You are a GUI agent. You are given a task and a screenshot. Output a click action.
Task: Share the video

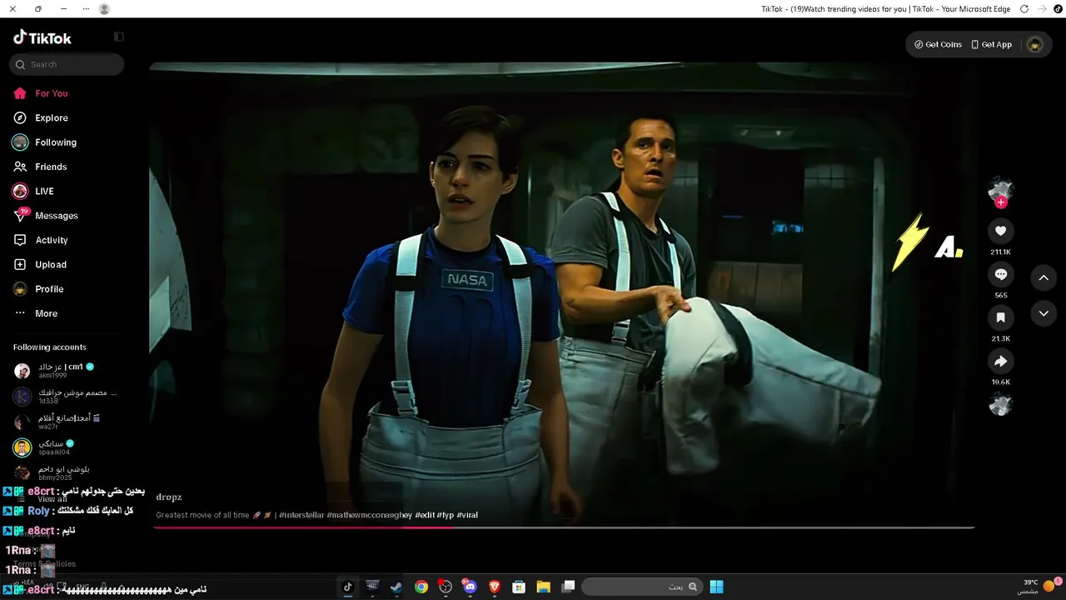tap(1001, 361)
